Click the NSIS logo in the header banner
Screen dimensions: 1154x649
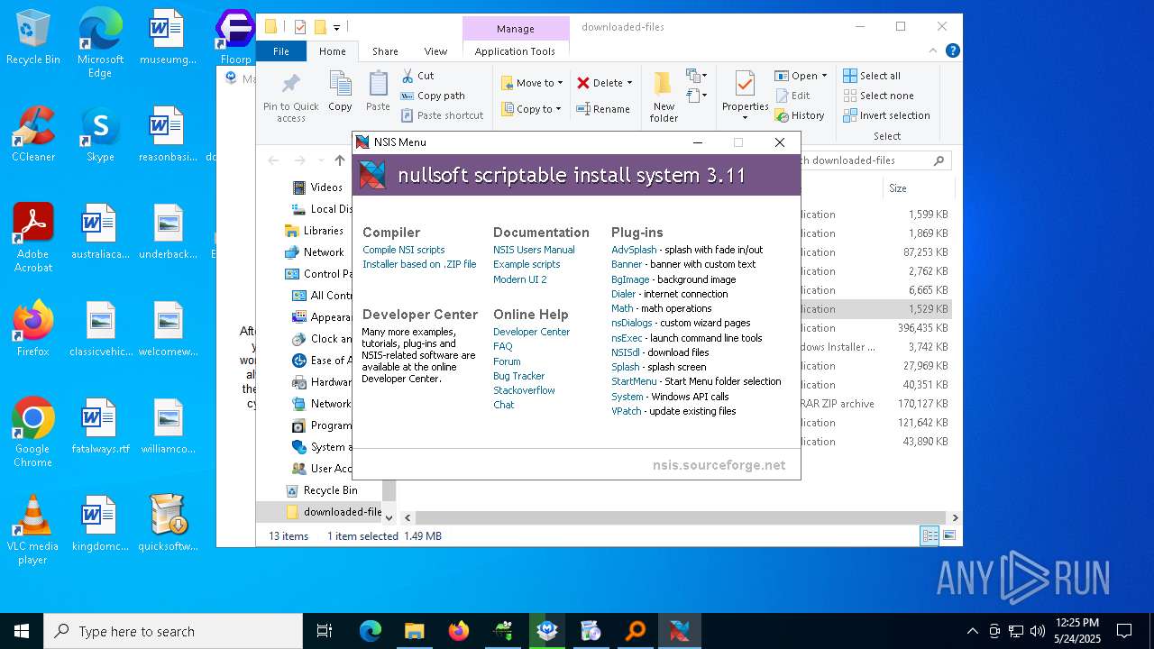[372, 174]
